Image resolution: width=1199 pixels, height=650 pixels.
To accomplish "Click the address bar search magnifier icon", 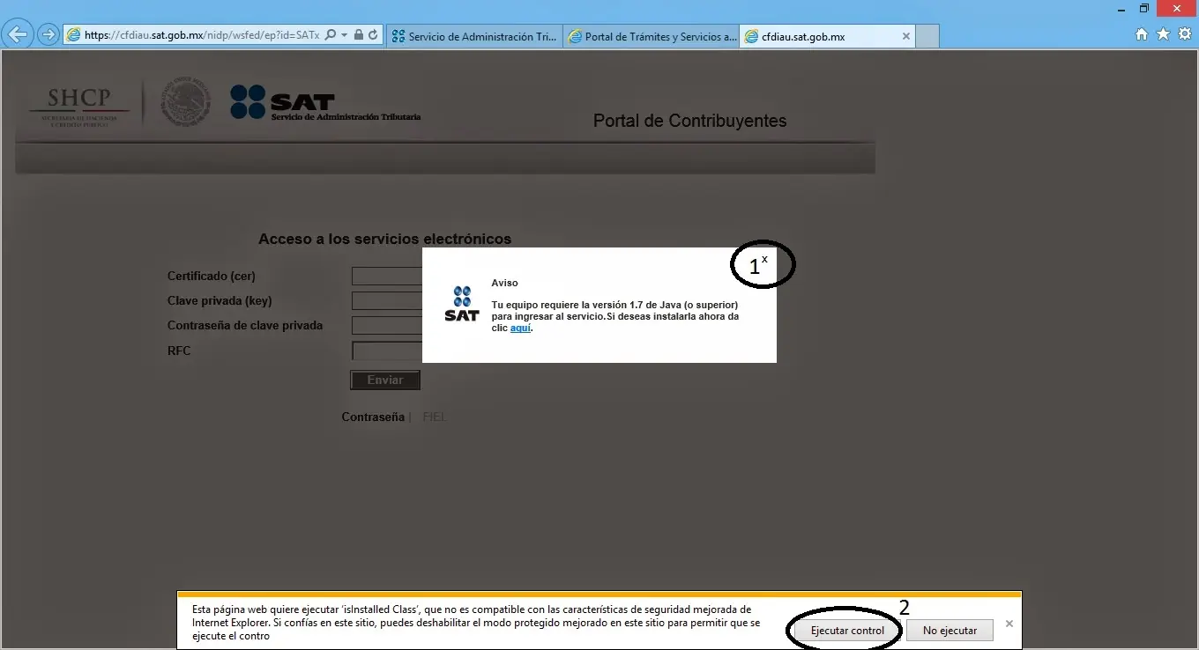I will click(x=330, y=36).
